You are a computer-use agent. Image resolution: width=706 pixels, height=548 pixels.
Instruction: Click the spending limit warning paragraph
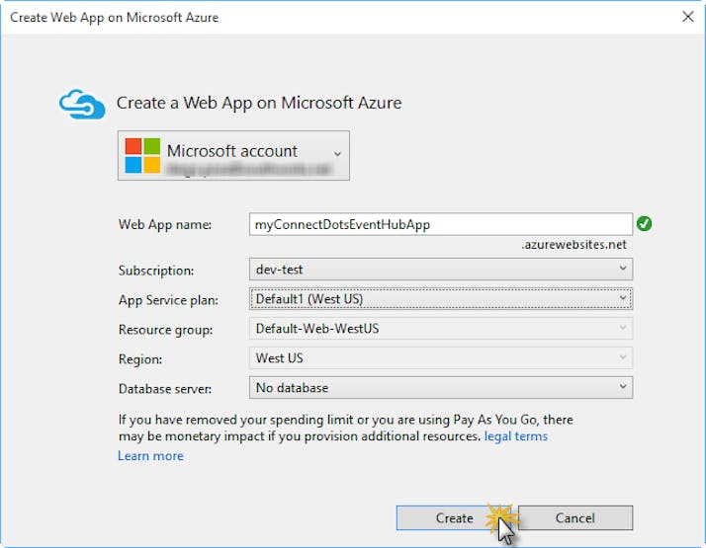(x=345, y=428)
